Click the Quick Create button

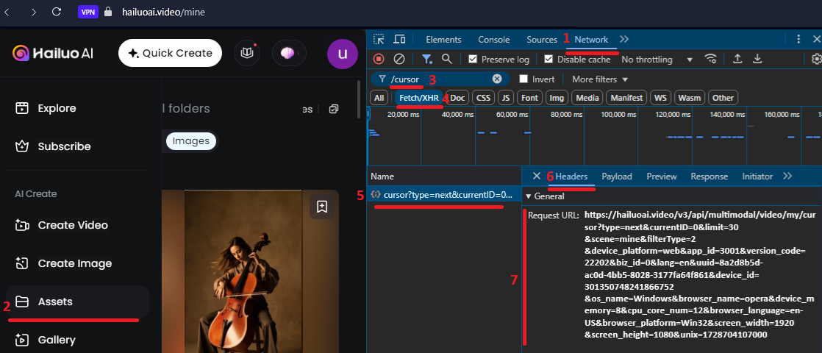point(170,53)
